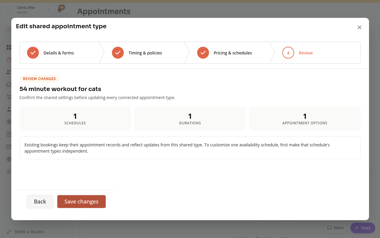Click the sidebar shopping cart icon

pyautogui.click(x=9, y=97)
